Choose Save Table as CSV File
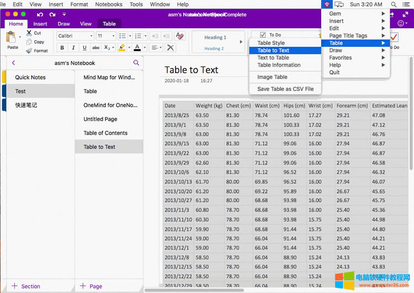 (285, 89)
